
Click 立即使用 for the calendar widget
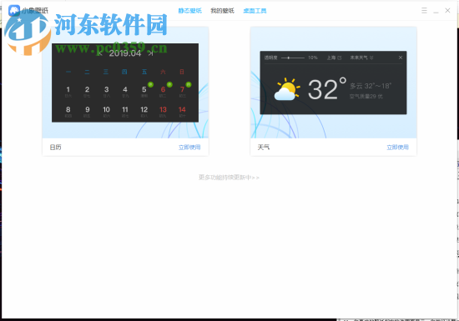(x=189, y=147)
